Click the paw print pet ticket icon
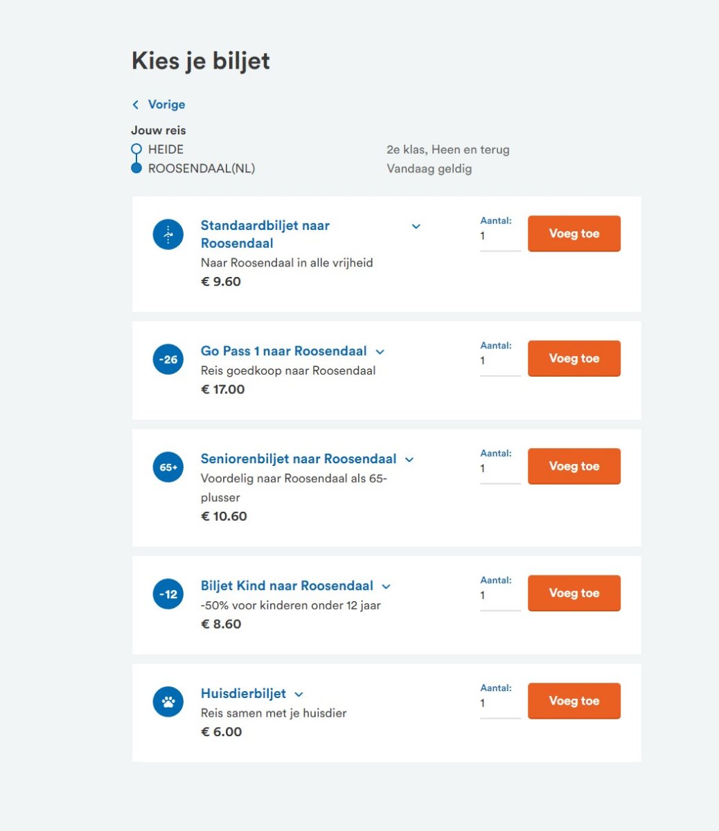The width and height of the screenshot is (719, 831). point(168,702)
